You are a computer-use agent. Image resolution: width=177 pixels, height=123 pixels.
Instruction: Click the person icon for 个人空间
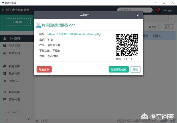(x=5, y=38)
